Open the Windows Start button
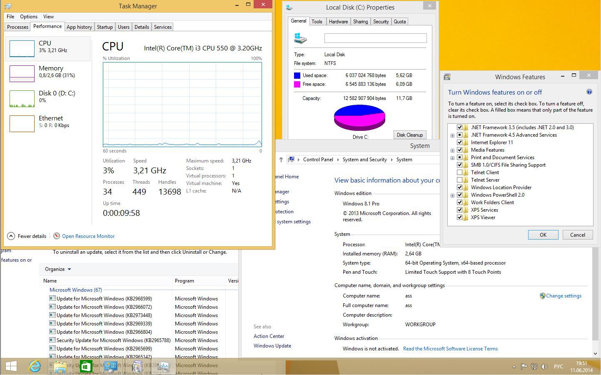 [11, 366]
